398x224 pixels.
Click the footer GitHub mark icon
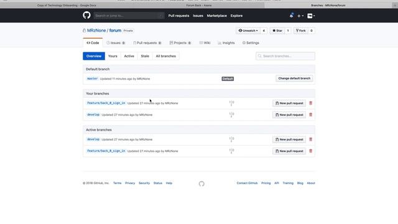tap(201, 184)
